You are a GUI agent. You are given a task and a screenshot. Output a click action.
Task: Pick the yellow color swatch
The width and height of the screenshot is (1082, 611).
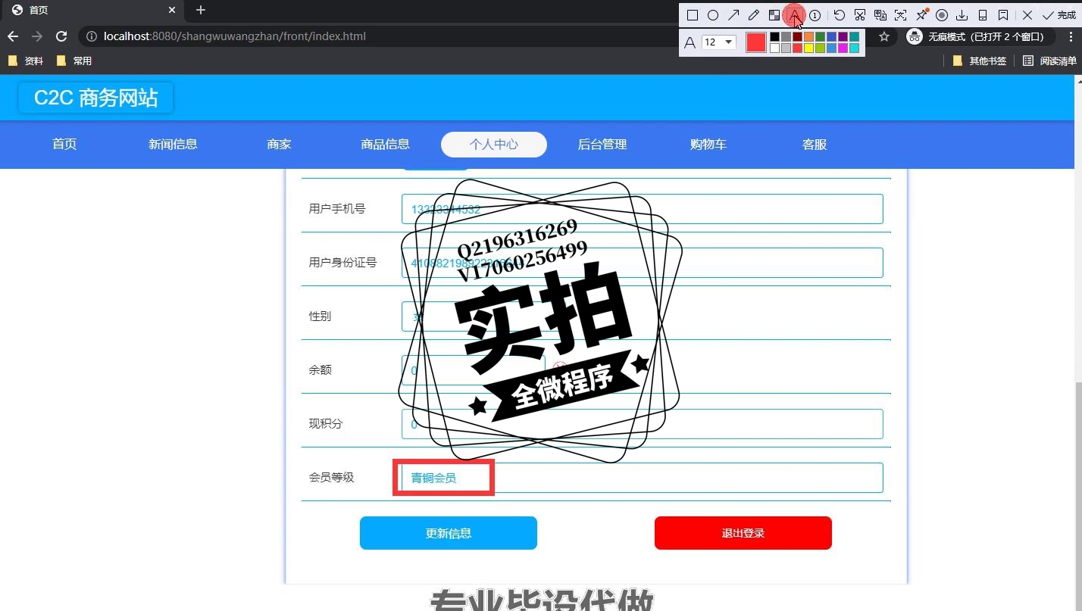click(808, 48)
